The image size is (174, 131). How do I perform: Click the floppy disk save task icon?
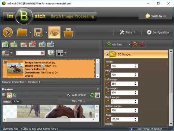[38, 32]
